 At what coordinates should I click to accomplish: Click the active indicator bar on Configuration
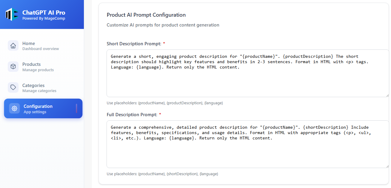click(x=76, y=108)
